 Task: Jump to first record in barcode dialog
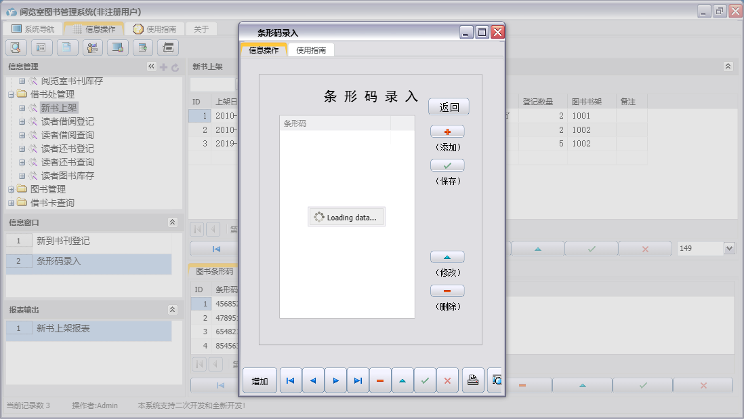(x=291, y=381)
